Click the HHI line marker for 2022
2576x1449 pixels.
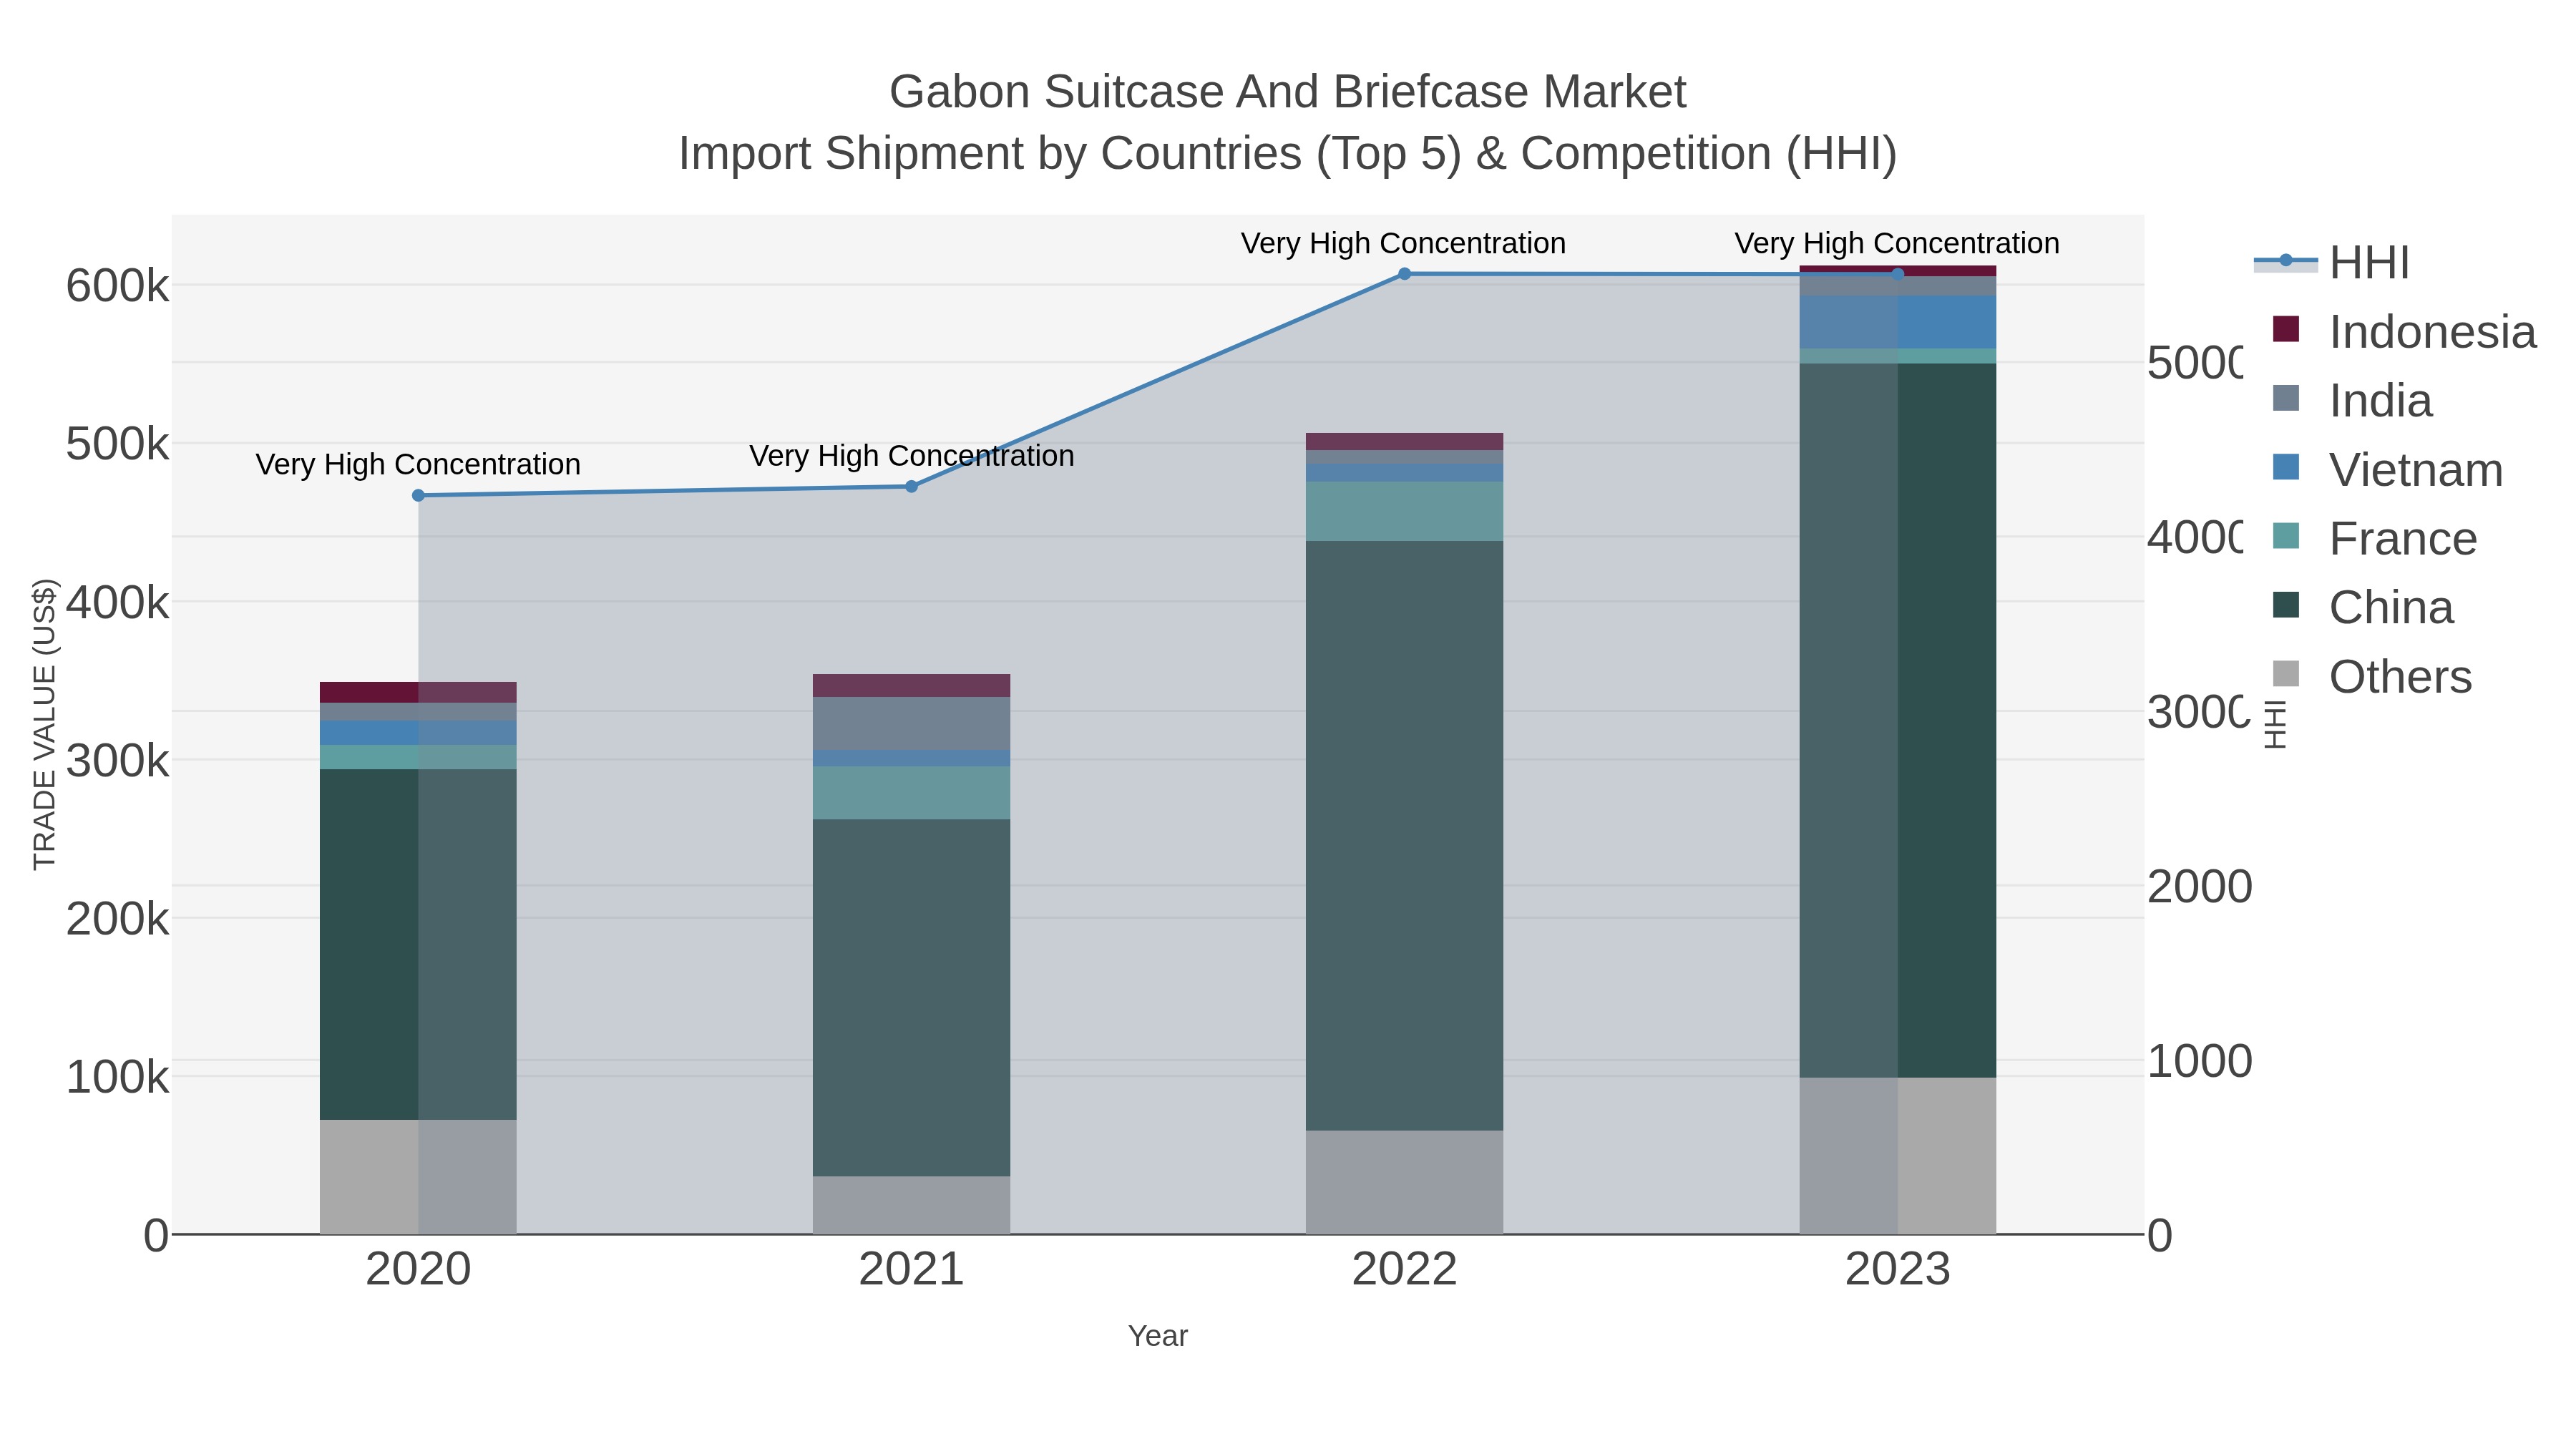click(1404, 273)
